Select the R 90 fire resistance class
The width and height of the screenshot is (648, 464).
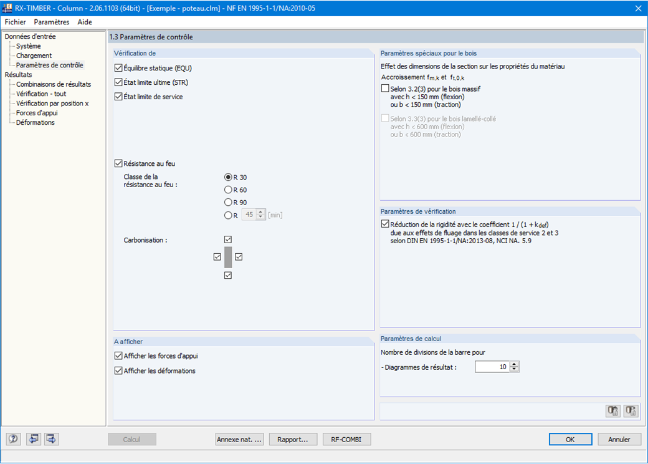[x=227, y=202]
